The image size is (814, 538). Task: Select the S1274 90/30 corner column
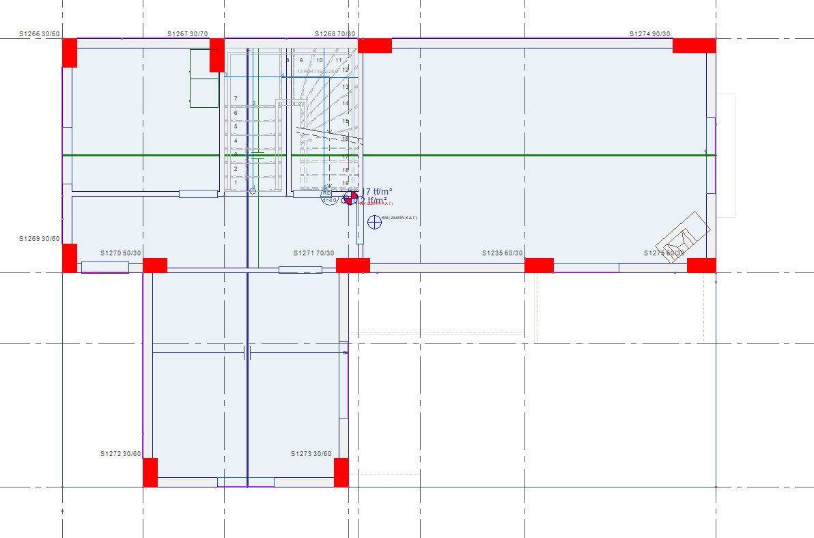pyautogui.click(x=694, y=46)
